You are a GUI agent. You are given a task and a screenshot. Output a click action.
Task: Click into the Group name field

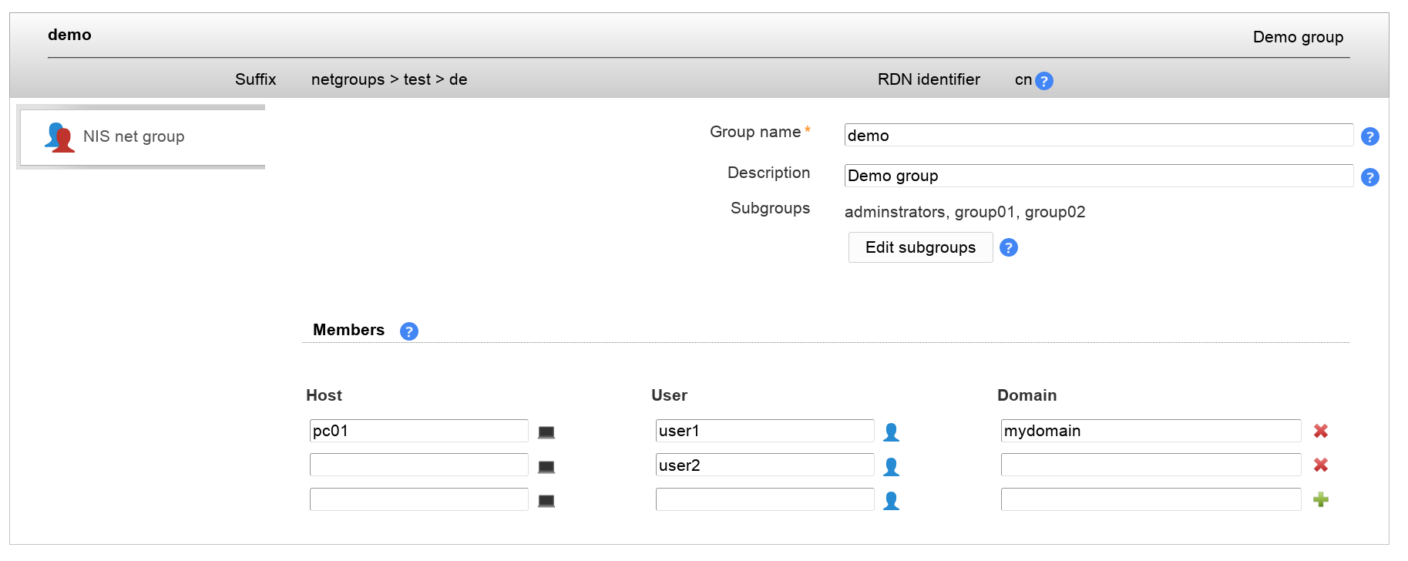(x=1098, y=135)
